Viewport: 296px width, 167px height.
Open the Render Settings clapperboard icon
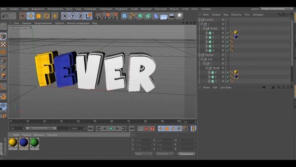click(114, 16)
